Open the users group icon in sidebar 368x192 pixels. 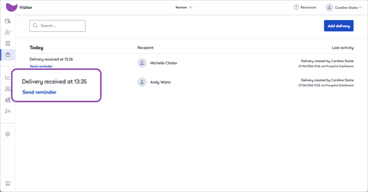pos(8,89)
